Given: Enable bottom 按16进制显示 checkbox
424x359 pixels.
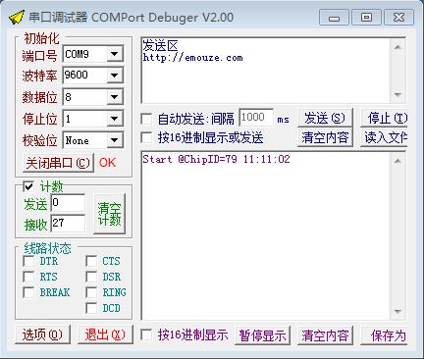Looking at the screenshot, I should pyautogui.click(x=146, y=334).
